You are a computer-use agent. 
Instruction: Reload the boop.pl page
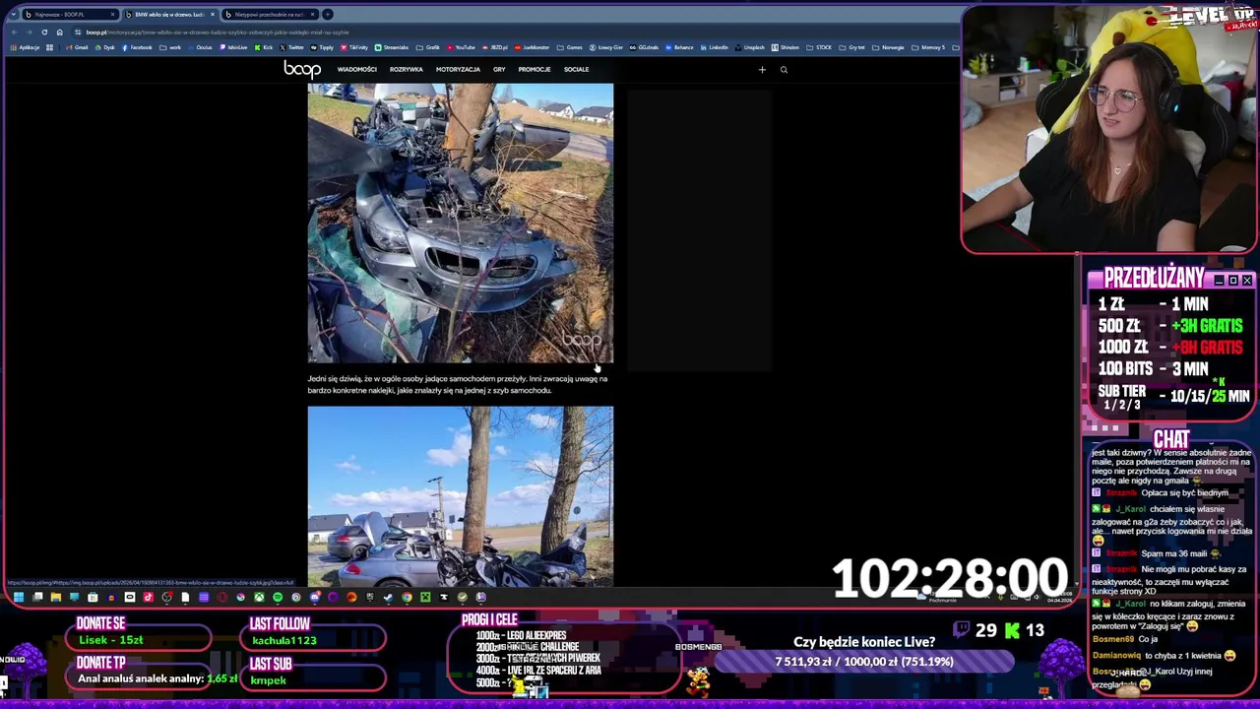[x=44, y=32]
